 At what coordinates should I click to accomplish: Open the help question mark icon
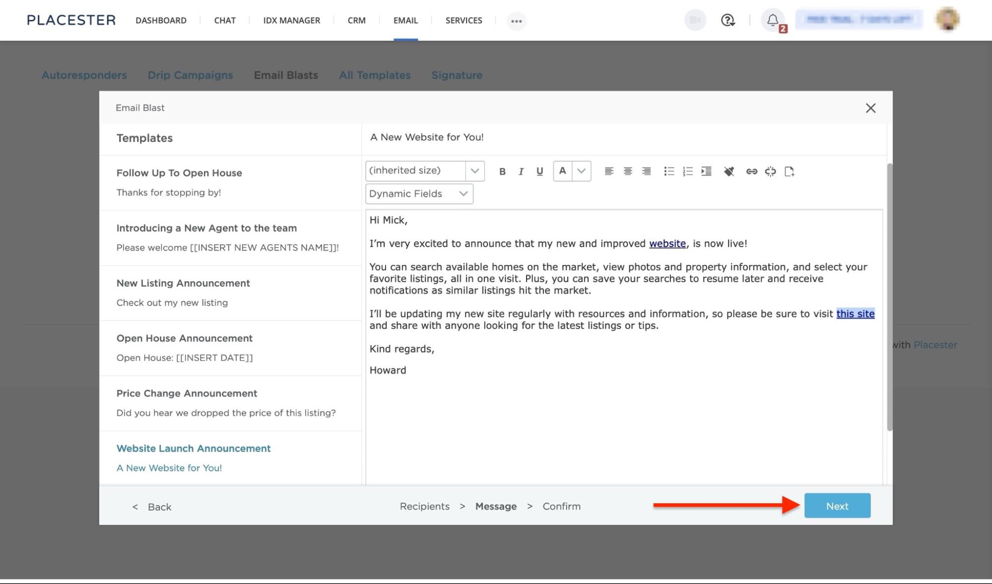[x=727, y=20]
